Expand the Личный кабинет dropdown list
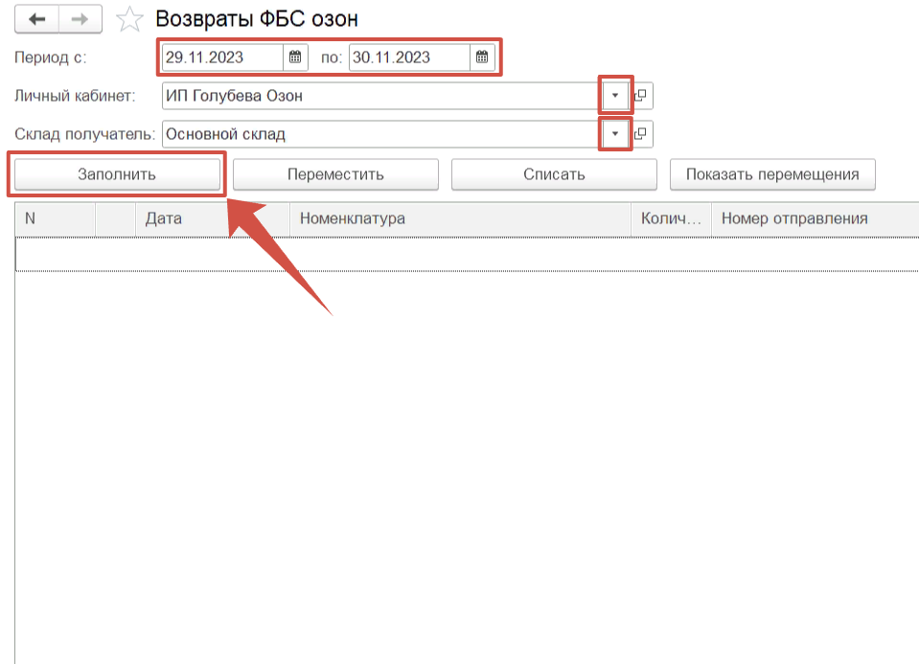The image size is (919, 664). click(x=615, y=96)
